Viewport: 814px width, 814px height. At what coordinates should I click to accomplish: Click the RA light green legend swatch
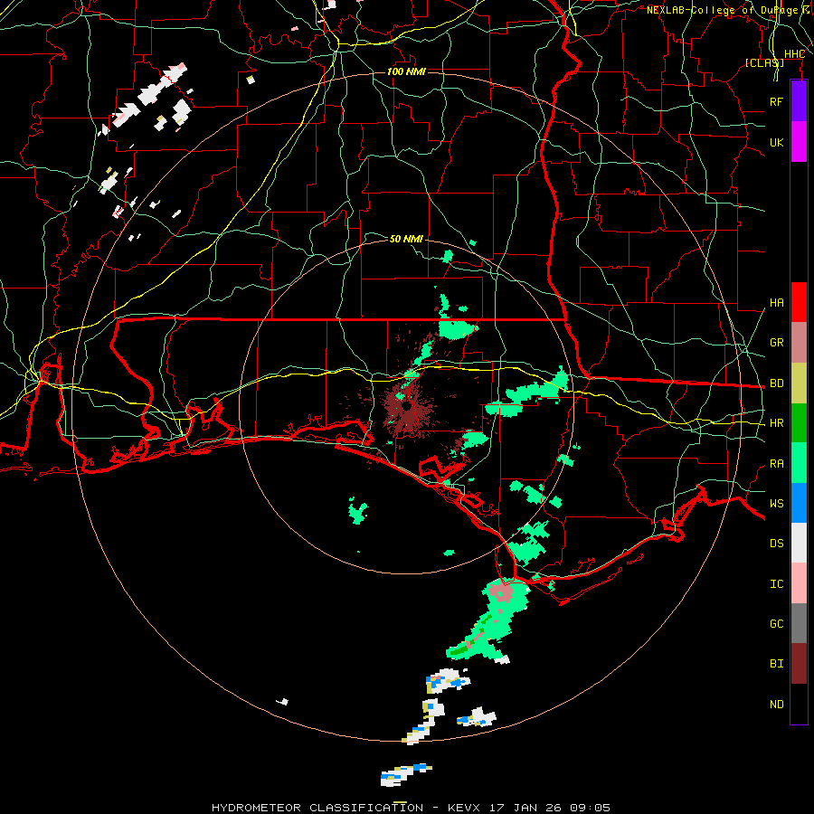point(799,463)
